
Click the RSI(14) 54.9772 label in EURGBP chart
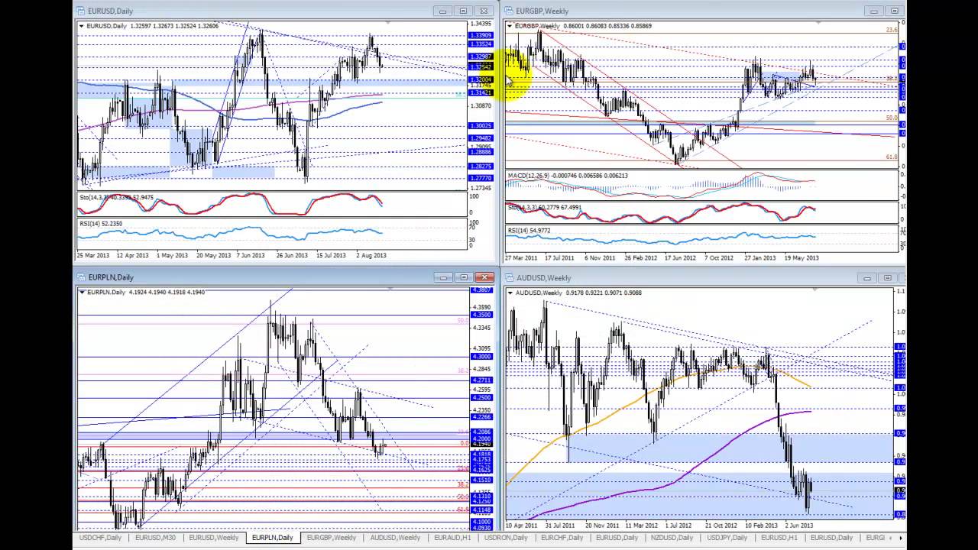pos(529,231)
